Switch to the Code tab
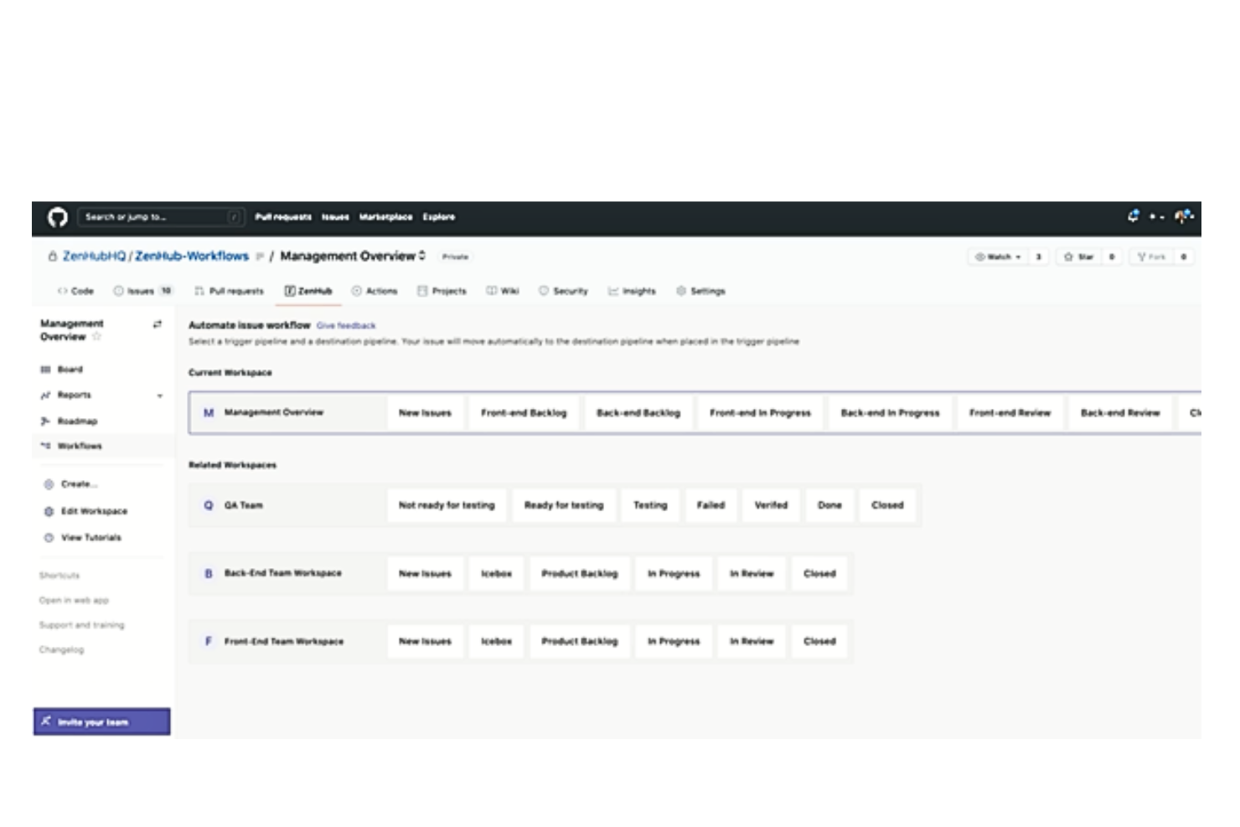Viewport: 1240px width, 827px height. click(75, 292)
